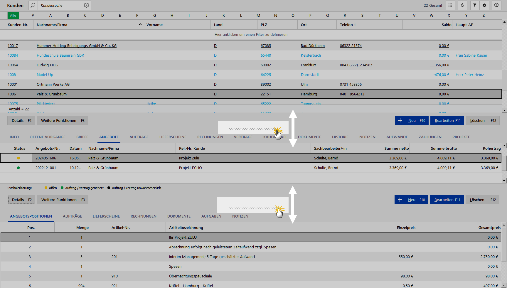The image size is (507, 288).
Task: Click green status dot of offer 2022121001
Action: [18, 168]
